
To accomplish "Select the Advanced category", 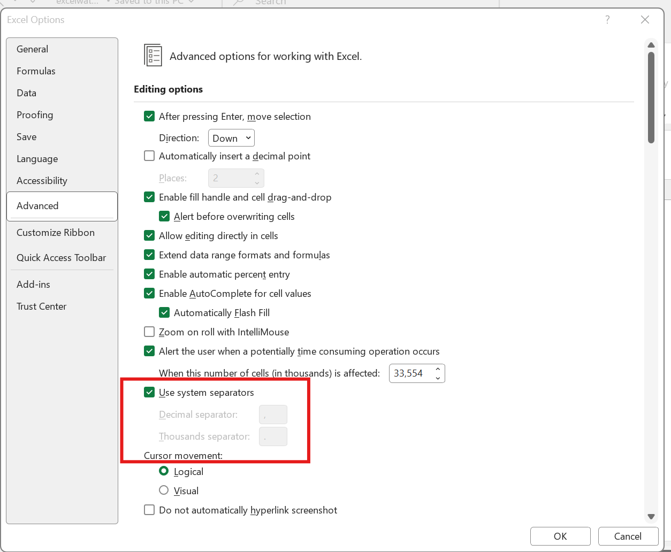I will tap(62, 206).
